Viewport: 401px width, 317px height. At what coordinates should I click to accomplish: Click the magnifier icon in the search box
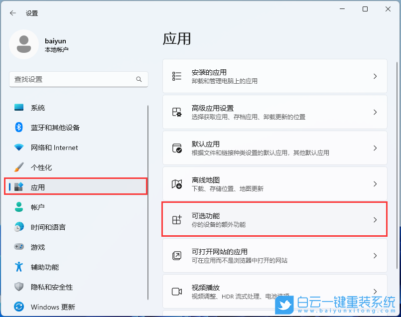(139, 79)
